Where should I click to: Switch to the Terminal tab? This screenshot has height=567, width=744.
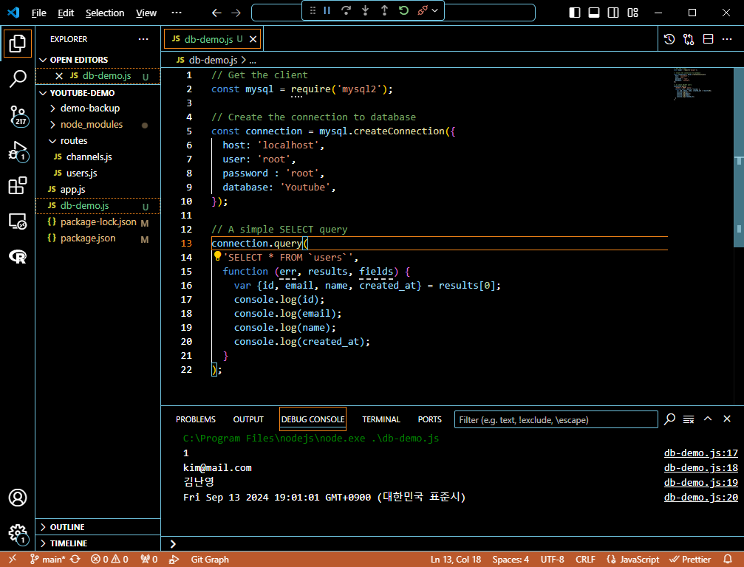[381, 419]
